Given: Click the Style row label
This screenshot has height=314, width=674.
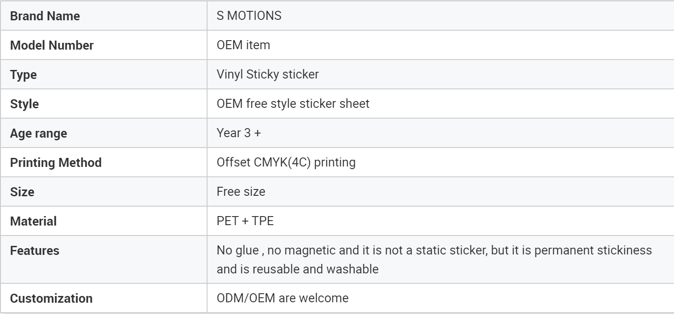Looking at the screenshot, I should 24,104.
